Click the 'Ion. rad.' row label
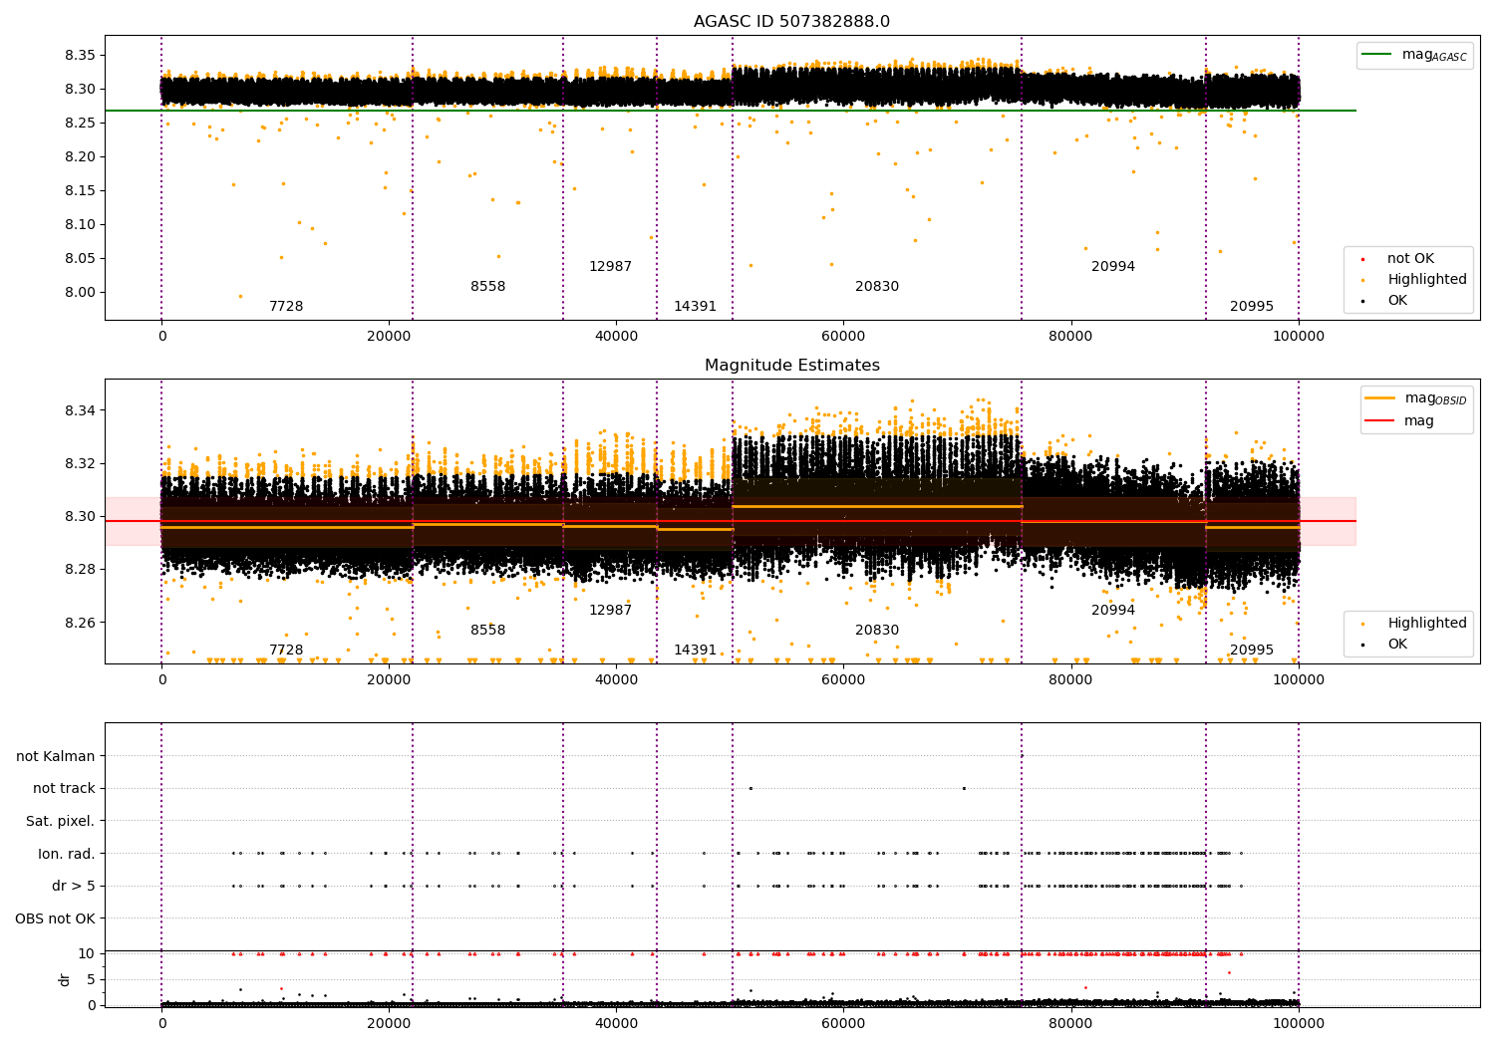1495x1046 pixels. (67, 854)
